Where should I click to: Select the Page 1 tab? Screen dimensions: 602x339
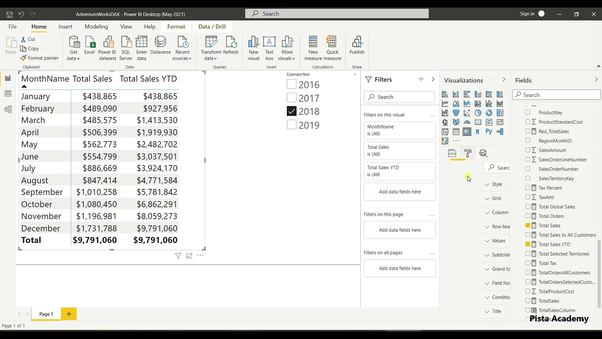point(46,314)
